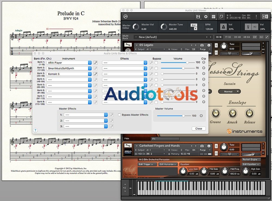Click the Edit Trigger button
The height and width of the screenshot is (201, 272).
pyautogui.click(x=147, y=165)
